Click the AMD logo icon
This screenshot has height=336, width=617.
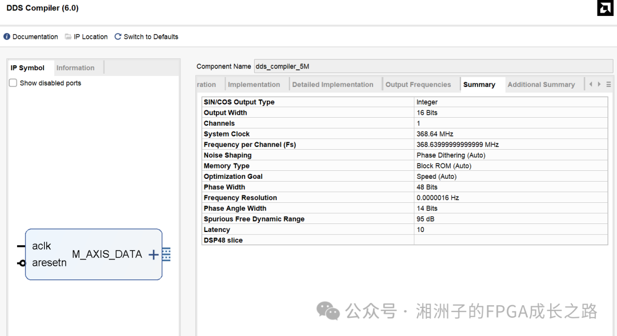click(x=605, y=8)
